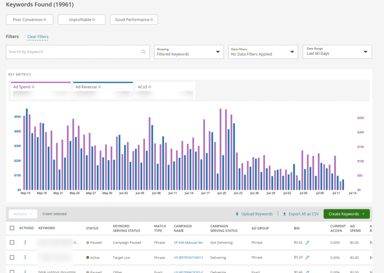Toggle the select-all checkbox in table header
This screenshot has height=273, width=384.
[x=12, y=228]
